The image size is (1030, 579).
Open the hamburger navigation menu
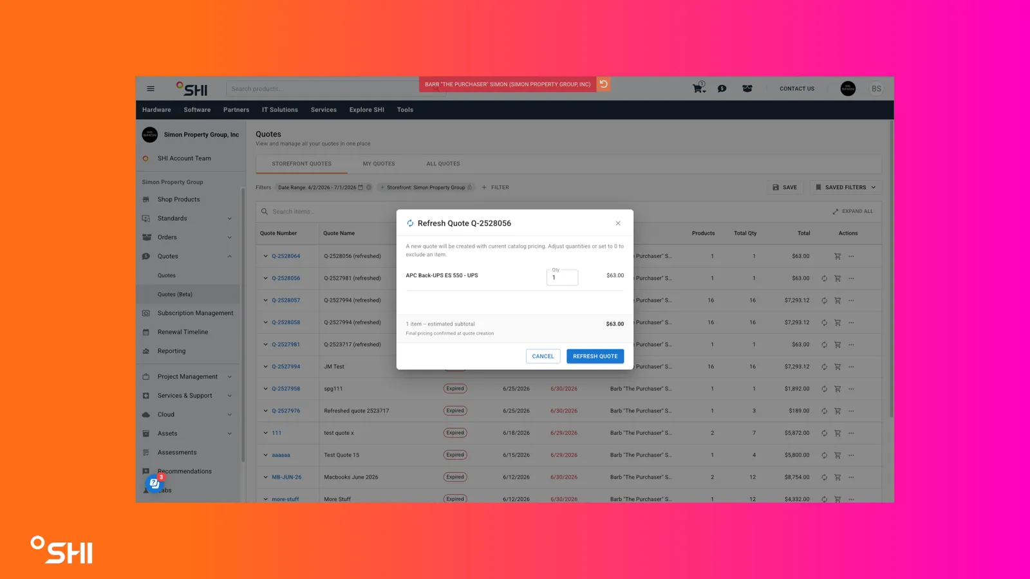tap(151, 89)
